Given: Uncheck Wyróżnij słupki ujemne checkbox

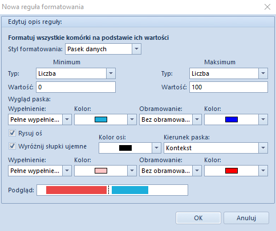Looking at the screenshot, I should click(x=12, y=146).
